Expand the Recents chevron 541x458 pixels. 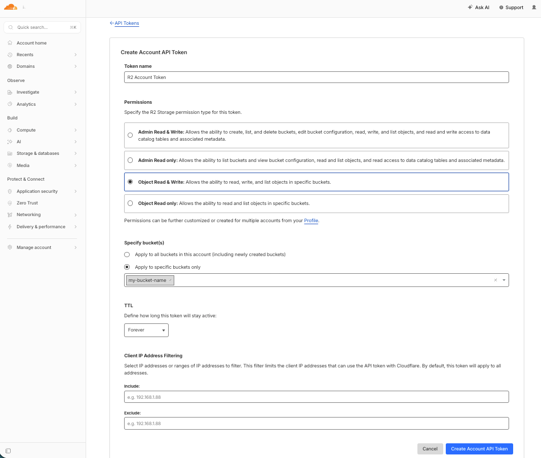pos(75,55)
